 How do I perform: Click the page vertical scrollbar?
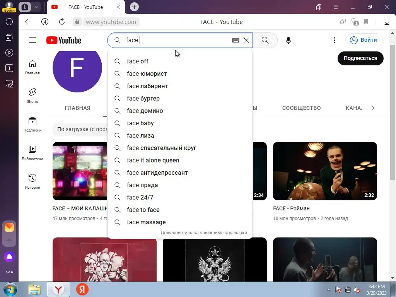tap(393, 113)
